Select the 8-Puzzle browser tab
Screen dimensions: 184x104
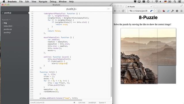click(139, 7)
